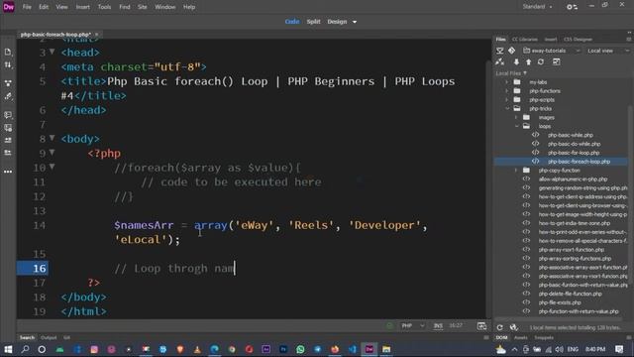Screen dimensions: 634x357
Task: Open the sync settings gear icon
Action: click(x=572, y=7)
